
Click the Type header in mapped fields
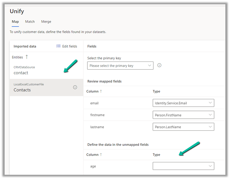156,91
